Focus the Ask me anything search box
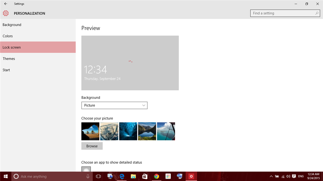Viewport: 323px width, 181px height. [51, 176]
